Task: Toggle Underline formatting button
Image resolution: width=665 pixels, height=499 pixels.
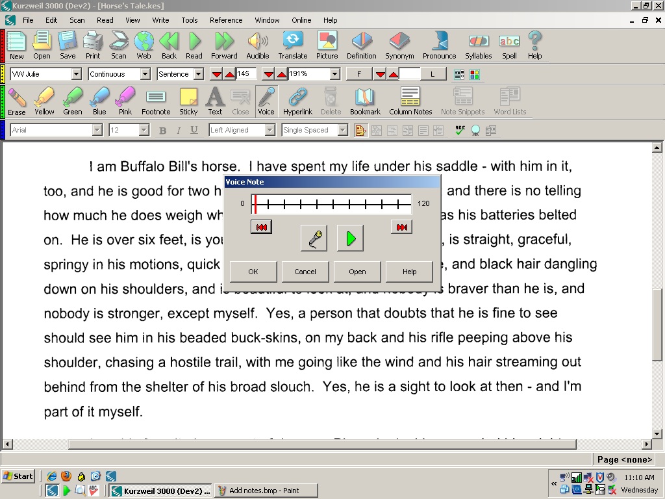Action: [x=194, y=131]
